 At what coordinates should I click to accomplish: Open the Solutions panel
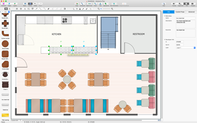click(3, 4)
